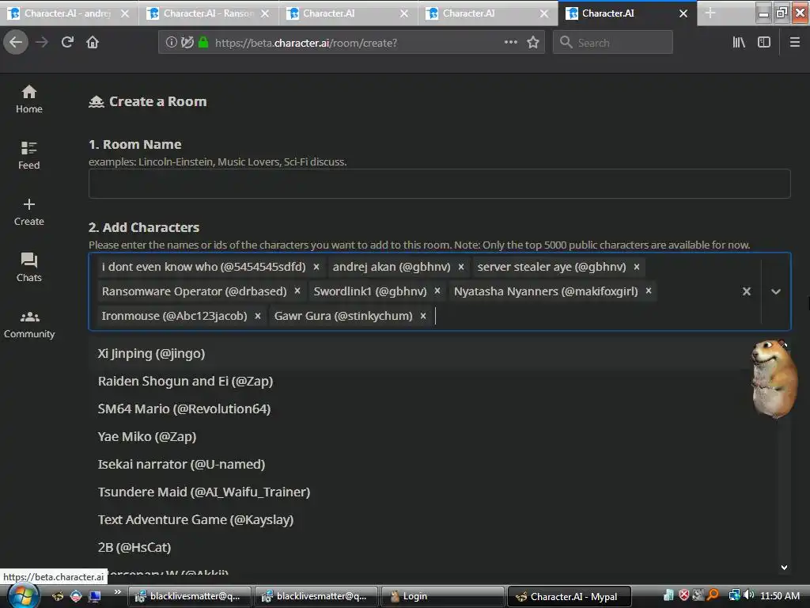Open second blacklivesmatter@q taskbar item

[316, 596]
